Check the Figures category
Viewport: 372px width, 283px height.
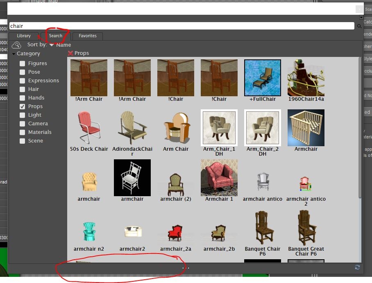pyautogui.click(x=22, y=63)
